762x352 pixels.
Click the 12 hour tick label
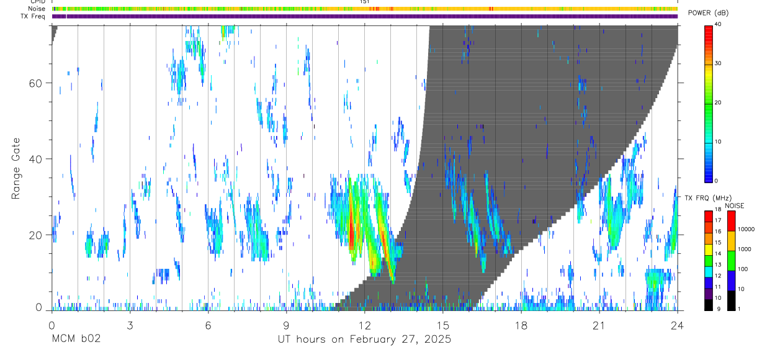click(x=364, y=325)
